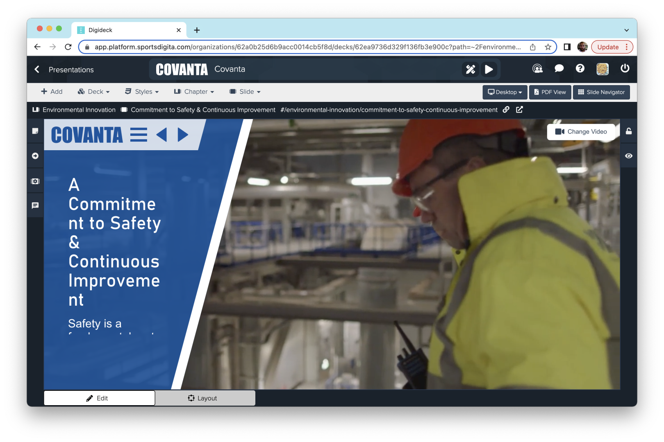This screenshot has width=664, height=442.
Task: Toggle slide visibility eye icon
Action: tap(628, 156)
